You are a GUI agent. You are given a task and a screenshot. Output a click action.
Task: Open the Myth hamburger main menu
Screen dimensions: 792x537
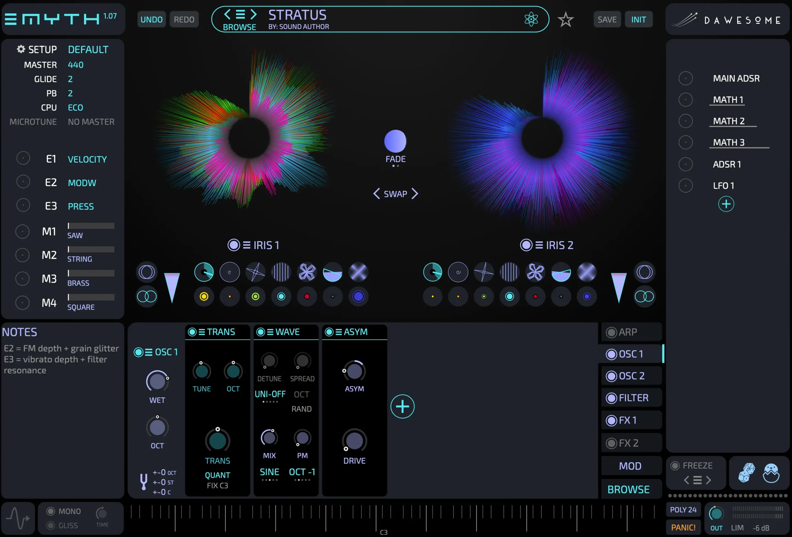point(11,19)
